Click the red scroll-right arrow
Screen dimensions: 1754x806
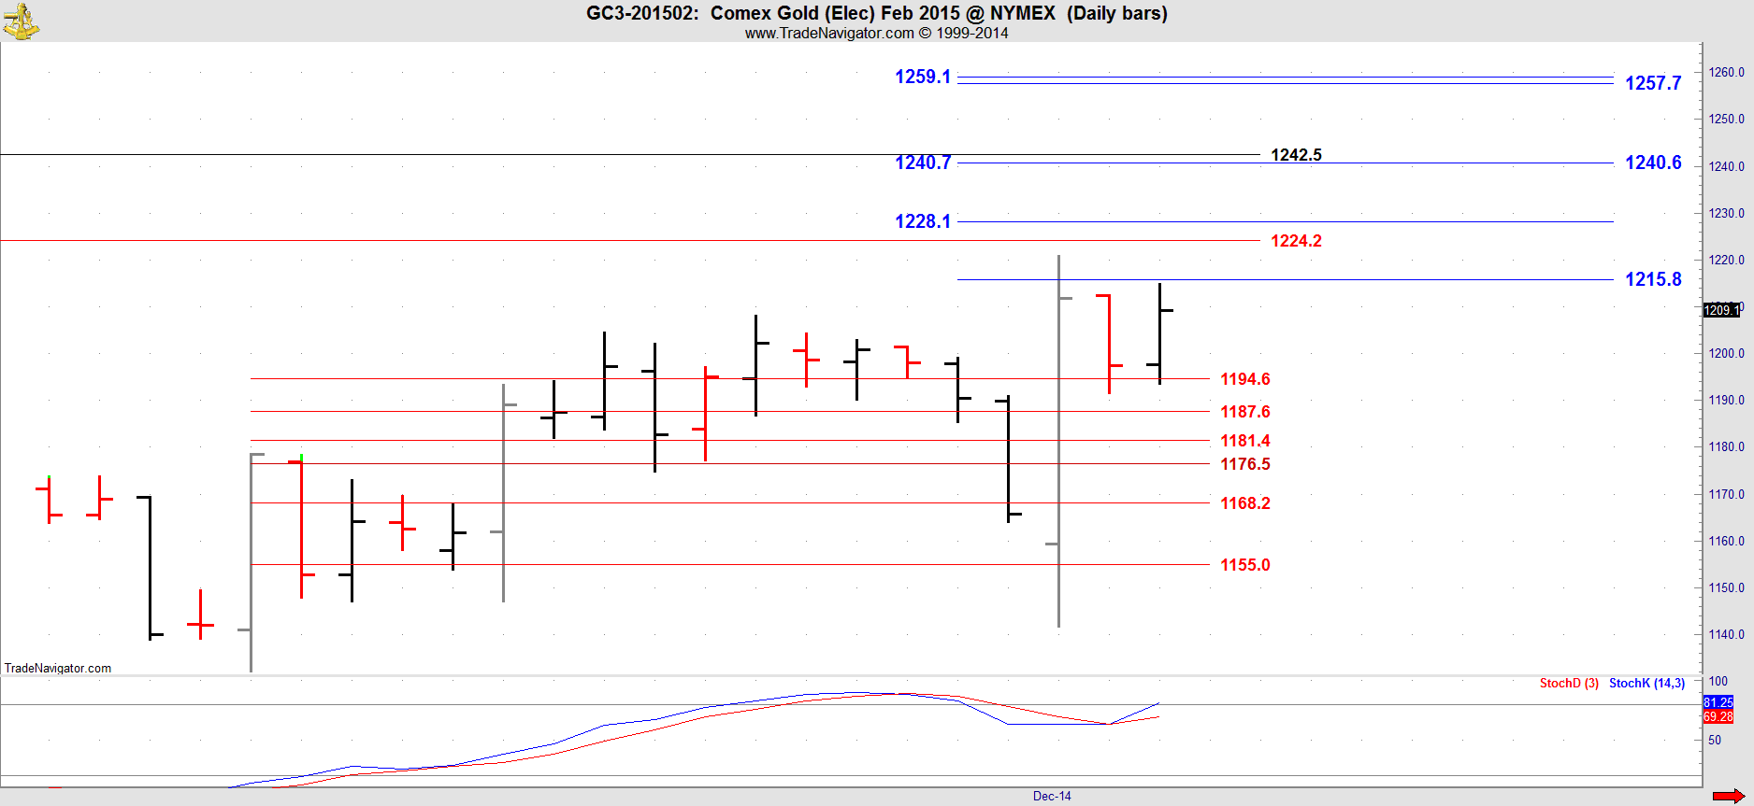[x=1728, y=796]
